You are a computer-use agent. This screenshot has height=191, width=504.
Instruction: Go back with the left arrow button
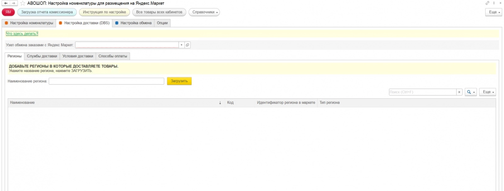[x=6, y=3]
